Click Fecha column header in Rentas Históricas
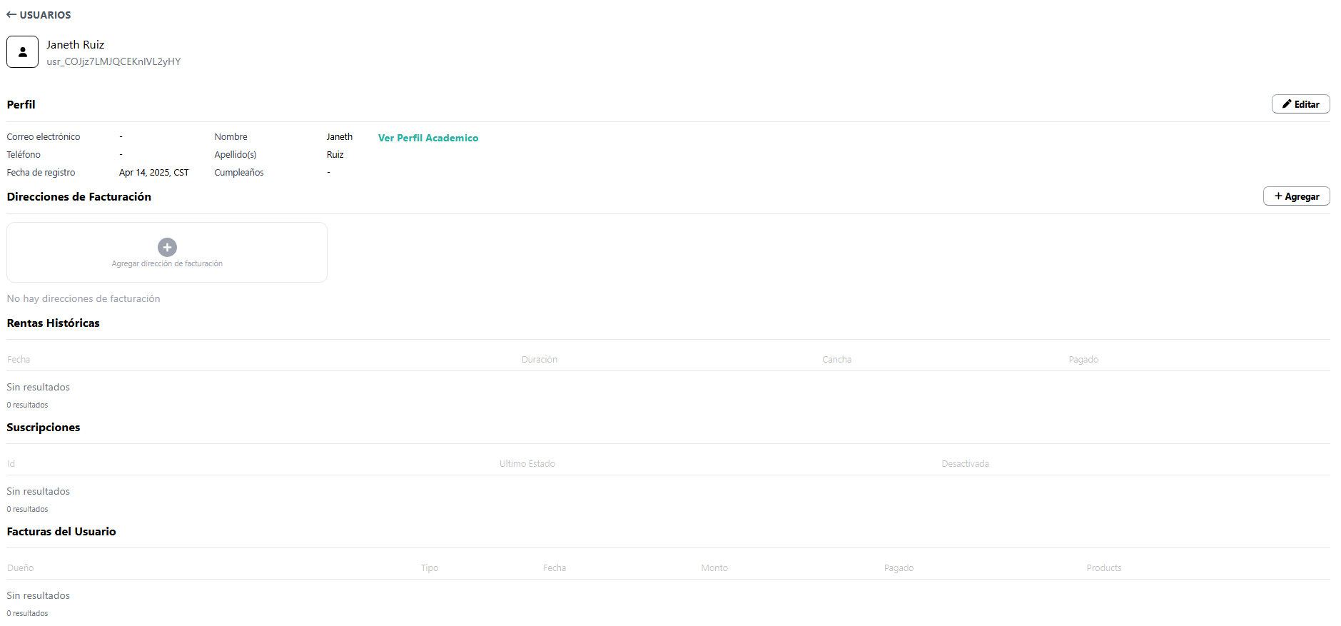The height and width of the screenshot is (626, 1341). coord(19,360)
